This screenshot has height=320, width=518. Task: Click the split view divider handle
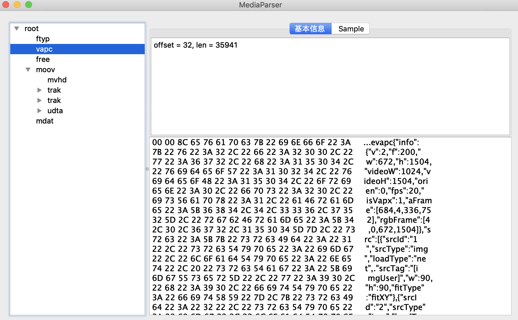click(x=147, y=169)
